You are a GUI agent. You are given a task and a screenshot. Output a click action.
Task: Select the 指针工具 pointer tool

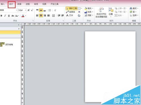72,8
